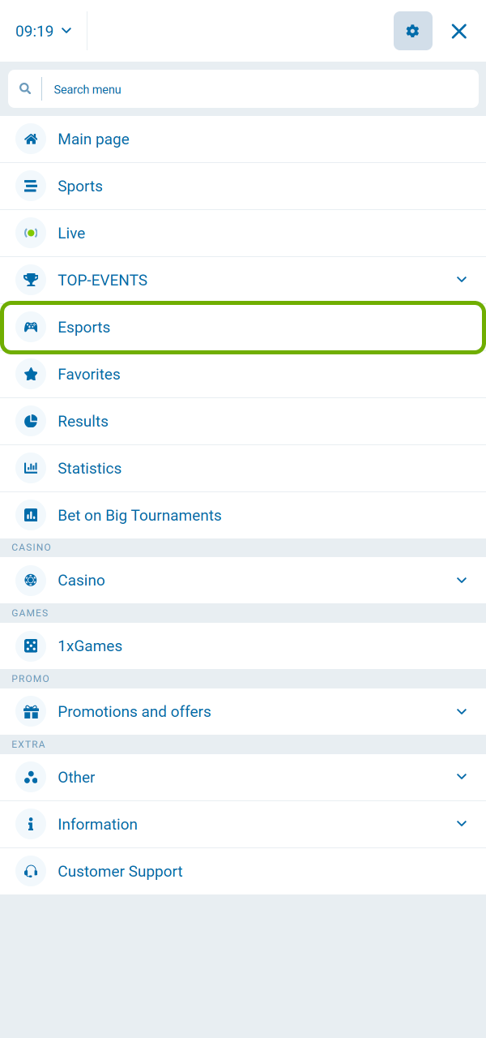The height and width of the screenshot is (1038, 486).
Task: Open the Casino chip icon
Action: [x=30, y=580]
